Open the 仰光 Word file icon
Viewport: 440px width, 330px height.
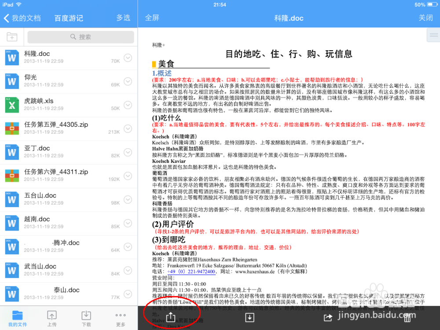point(12,81)
